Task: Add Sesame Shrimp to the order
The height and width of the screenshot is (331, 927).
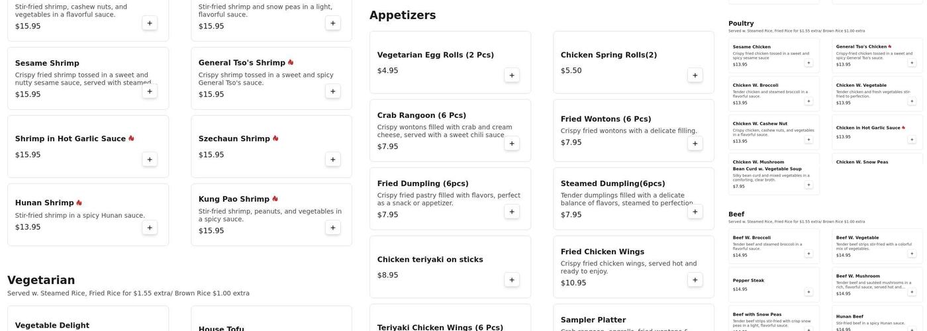Action: (x=150, y=91)
